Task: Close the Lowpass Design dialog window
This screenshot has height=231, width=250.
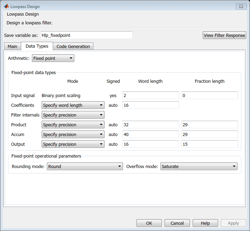Action: pos(241,6)
